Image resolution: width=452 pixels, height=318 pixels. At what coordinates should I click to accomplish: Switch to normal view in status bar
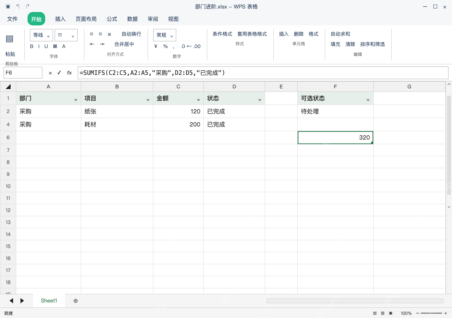point(375,313)
